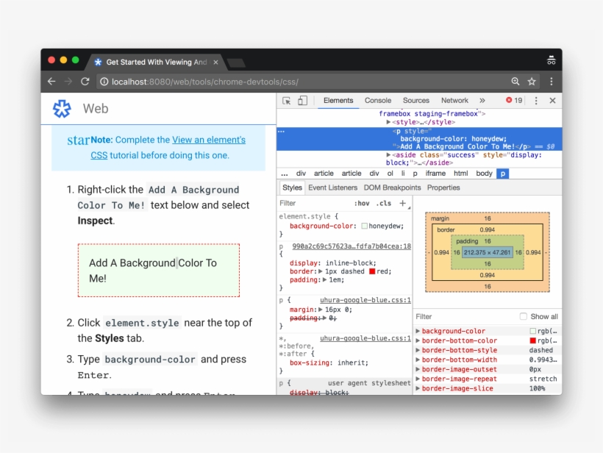
Task: Enable the Show all checkbox in Computed pane
Action: pyautogui.click(x=525, y=316)
